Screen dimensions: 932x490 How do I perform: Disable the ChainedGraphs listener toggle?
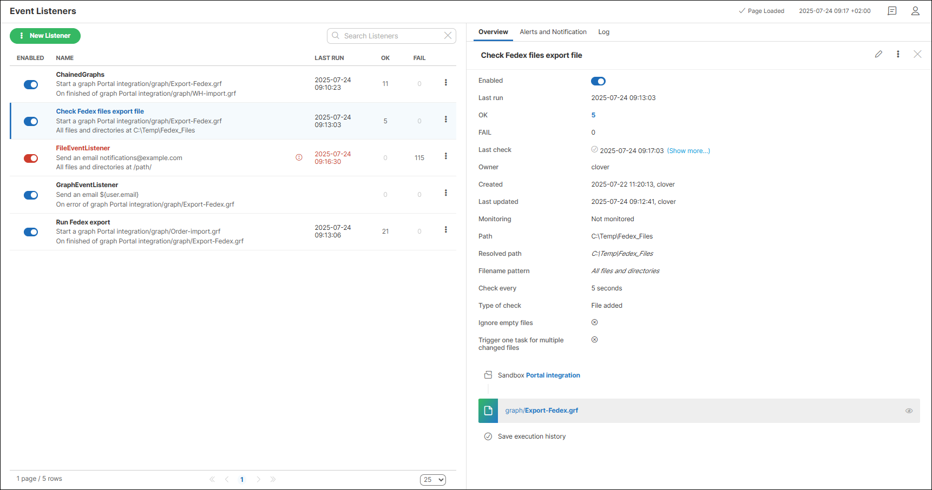[31, 84]
